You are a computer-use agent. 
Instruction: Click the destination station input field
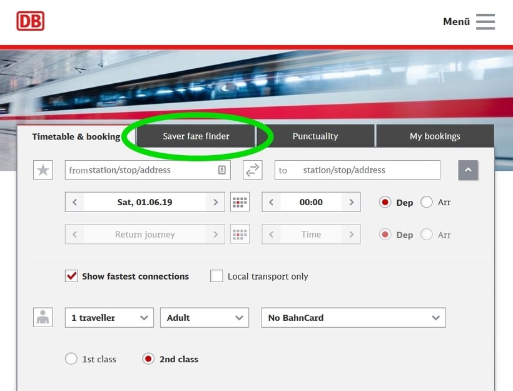pos(366,170)
